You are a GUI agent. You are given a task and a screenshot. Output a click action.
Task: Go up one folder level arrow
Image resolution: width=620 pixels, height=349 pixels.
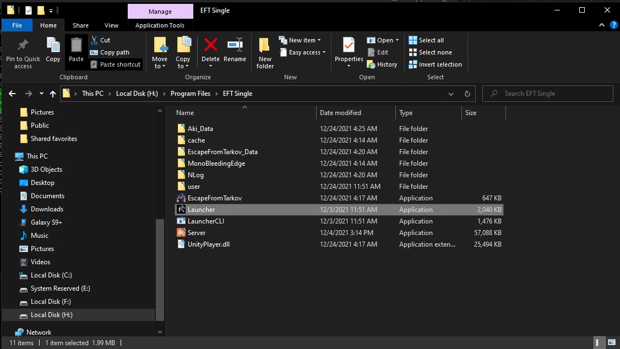click(x=53, y=94)
